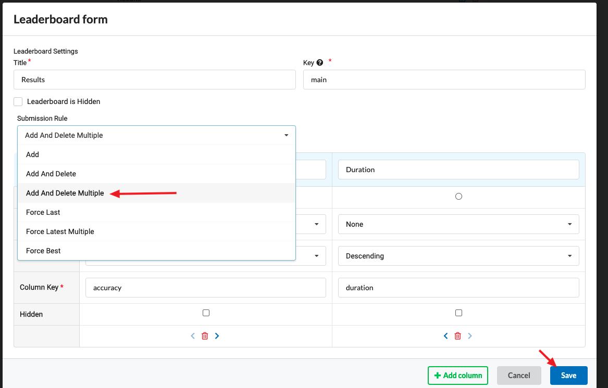This screenshot has width=608, height=388.
Task: Click the disabled right arrow under duration
Action: [470, 336]
